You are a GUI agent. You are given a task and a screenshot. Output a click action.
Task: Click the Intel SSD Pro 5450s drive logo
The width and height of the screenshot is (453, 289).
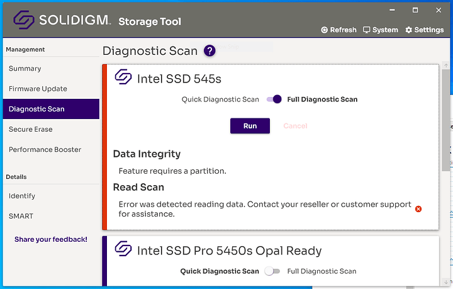click(123, 249)
